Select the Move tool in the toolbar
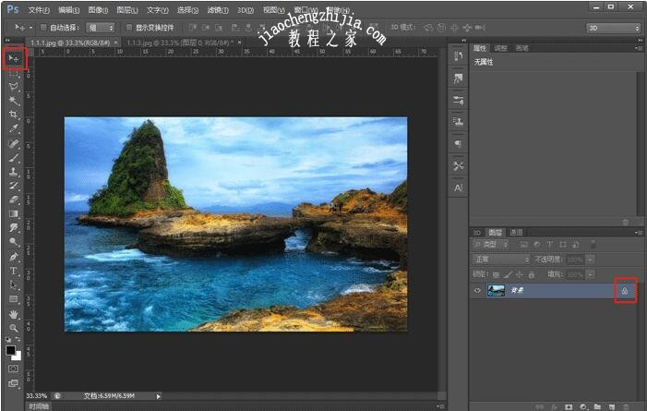 pos(14,58)
